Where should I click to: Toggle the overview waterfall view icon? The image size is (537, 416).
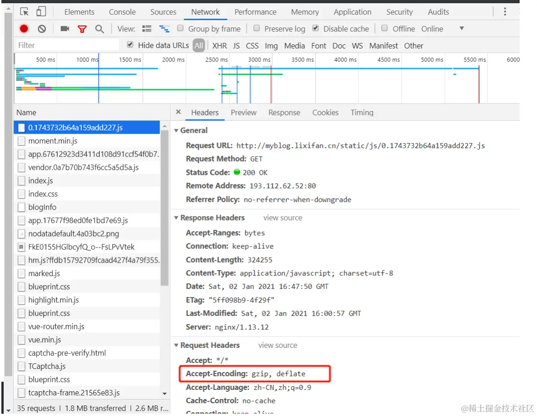tap(165, 29)
